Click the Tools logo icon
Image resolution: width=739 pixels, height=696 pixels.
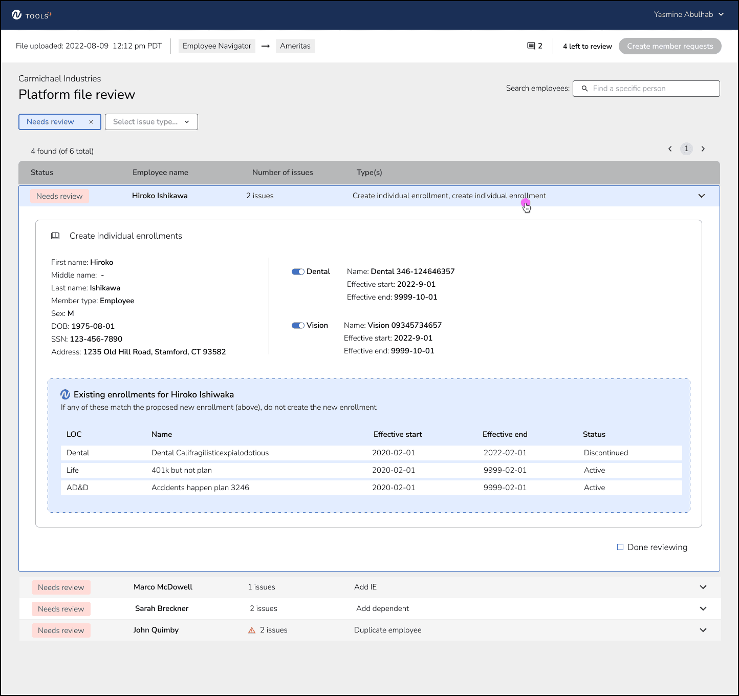17,15
